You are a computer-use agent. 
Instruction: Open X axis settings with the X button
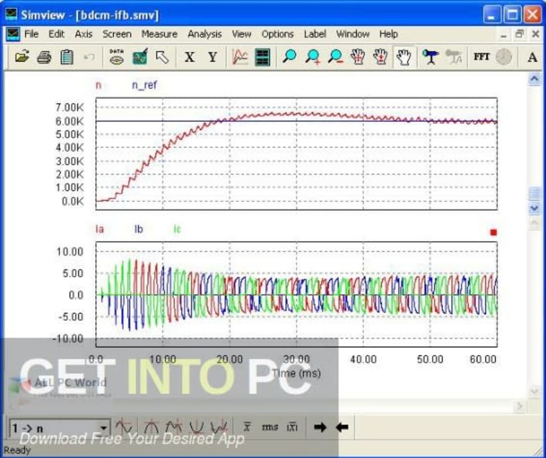coord(190,57)
